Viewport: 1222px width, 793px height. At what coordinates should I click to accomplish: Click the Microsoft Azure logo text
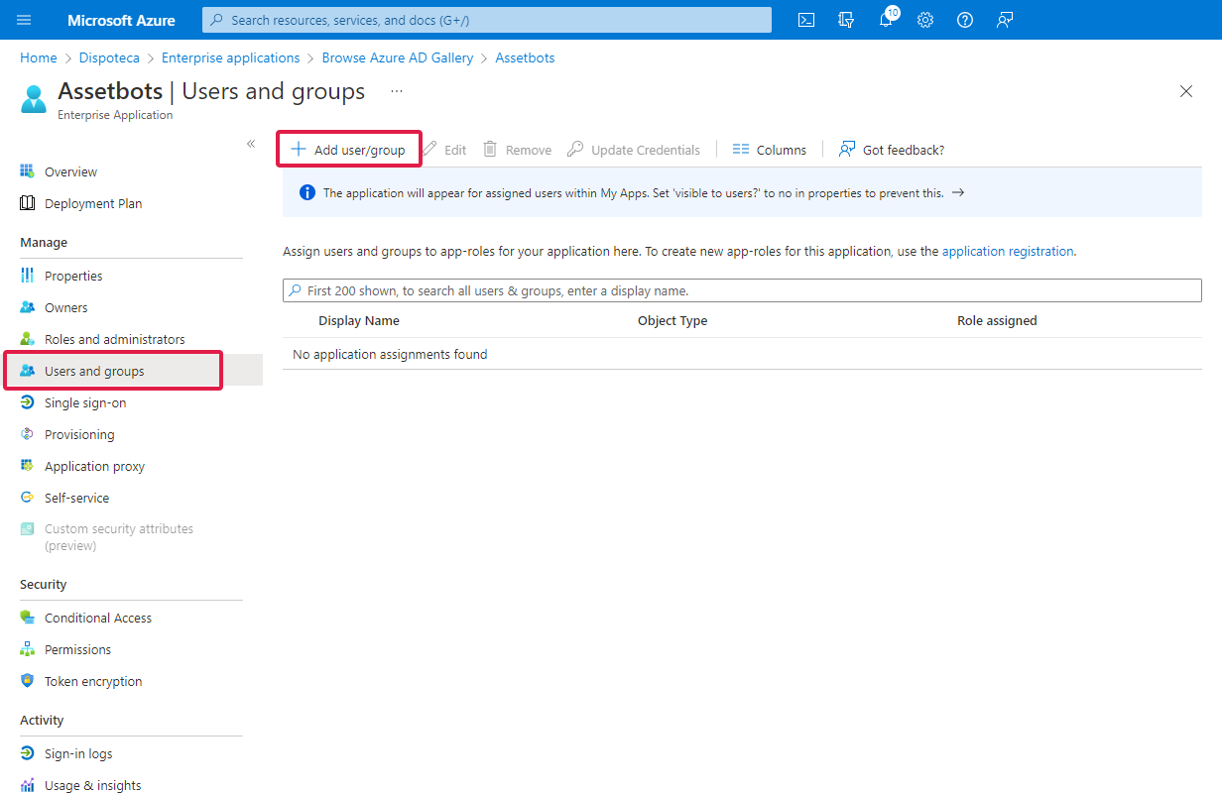tap(121, 20)
